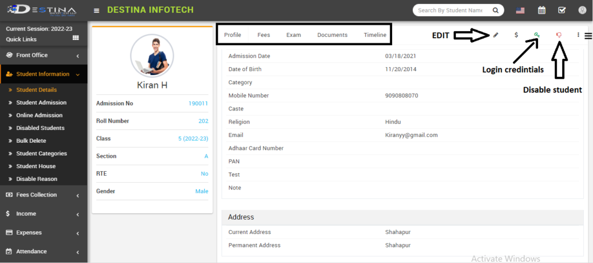The height and width of the screenshot is (263, 593).
Task: Click the pencil Edit student icon
Action: tap(496, 35)
